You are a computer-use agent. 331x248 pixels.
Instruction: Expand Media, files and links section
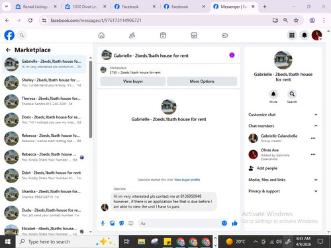point(283,180)
